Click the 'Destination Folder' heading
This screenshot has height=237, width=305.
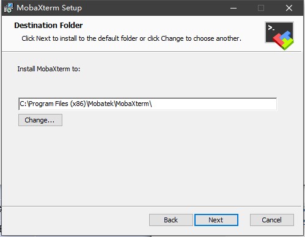pyautogui.click(x=48, y=26)
